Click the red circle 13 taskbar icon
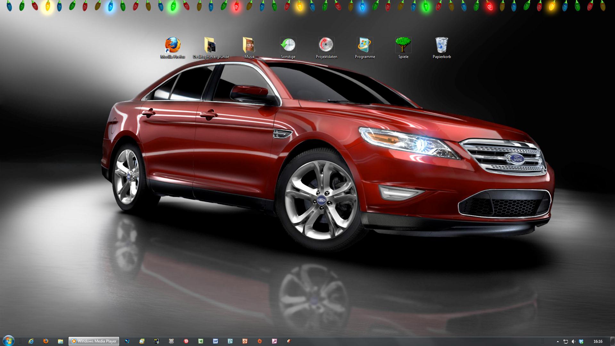The height and width of the screenshot is (346, 615). click(x=186, y=341)
